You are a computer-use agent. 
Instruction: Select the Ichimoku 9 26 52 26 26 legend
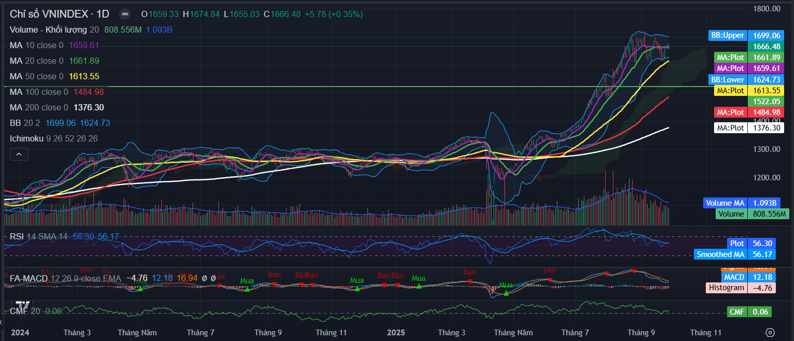point(53,138)
